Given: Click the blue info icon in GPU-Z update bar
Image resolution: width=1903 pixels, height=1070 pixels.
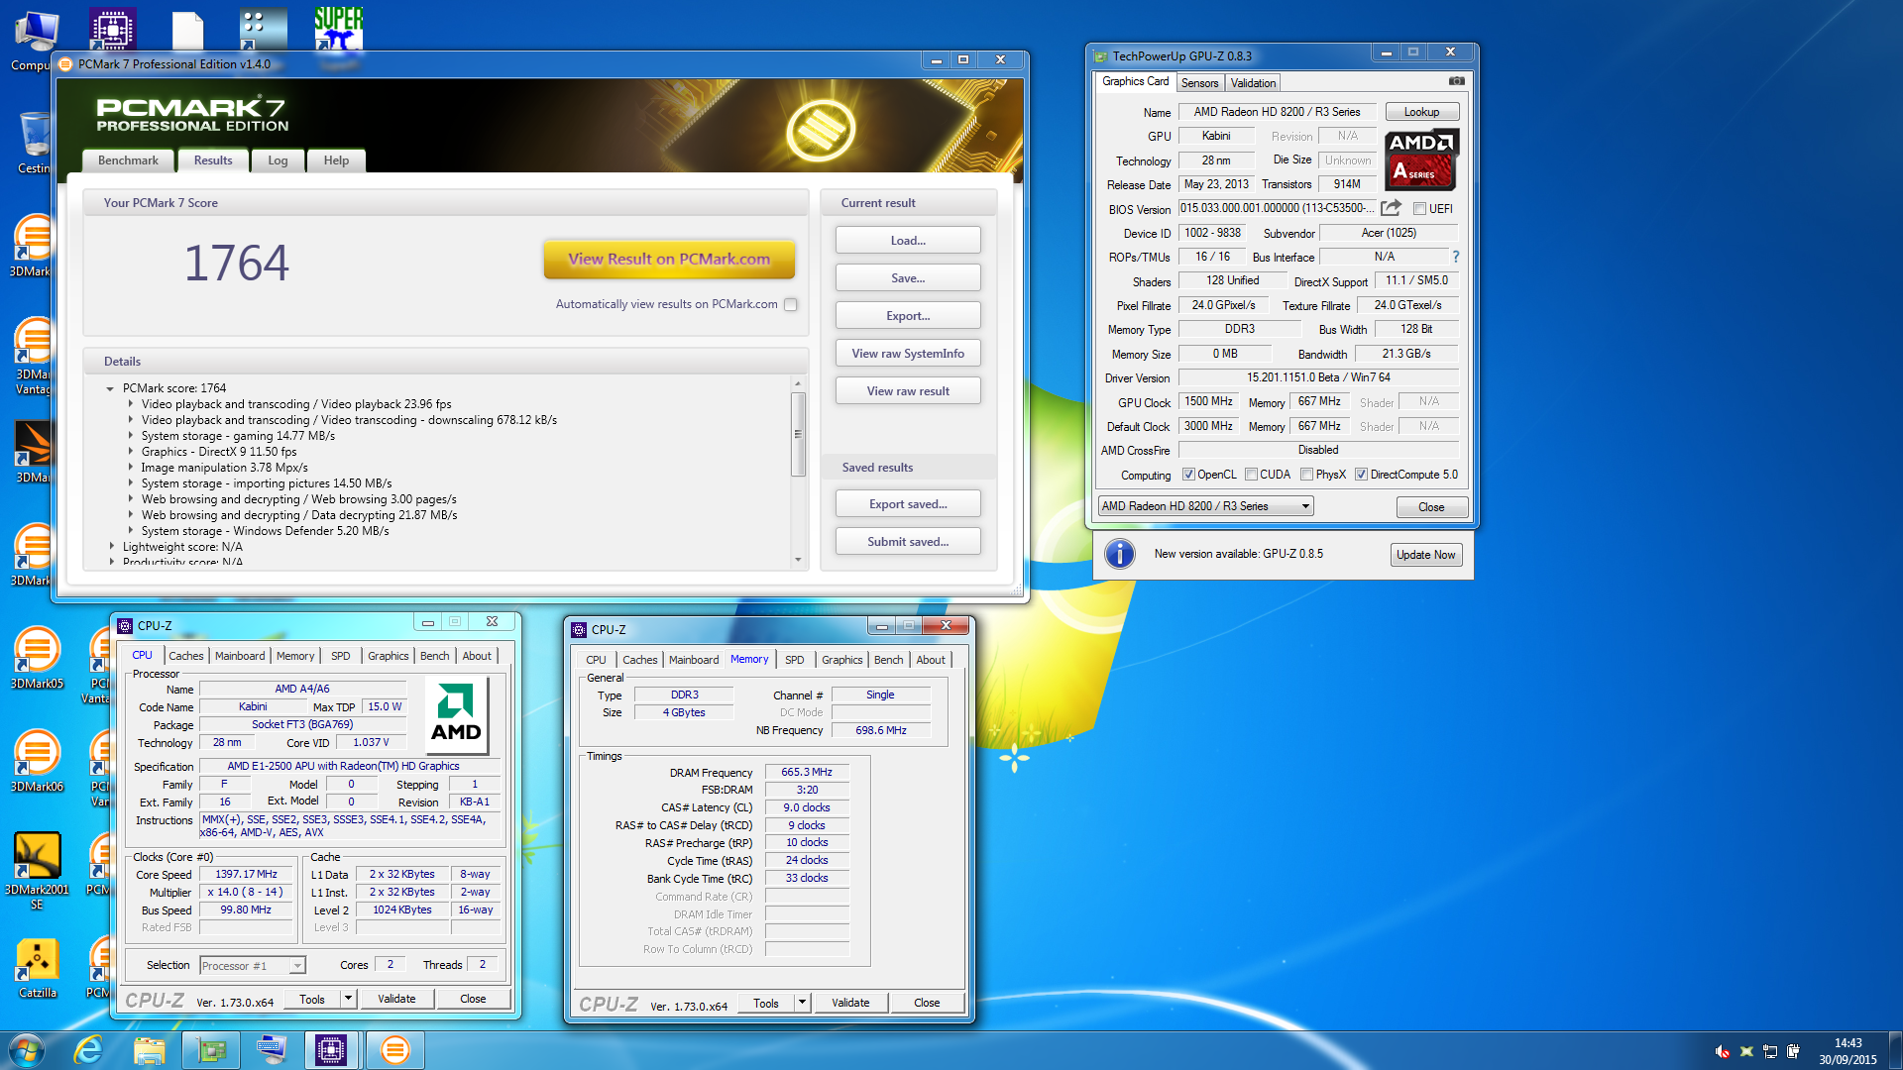Looking at the screenshot, I should 1120,554.
